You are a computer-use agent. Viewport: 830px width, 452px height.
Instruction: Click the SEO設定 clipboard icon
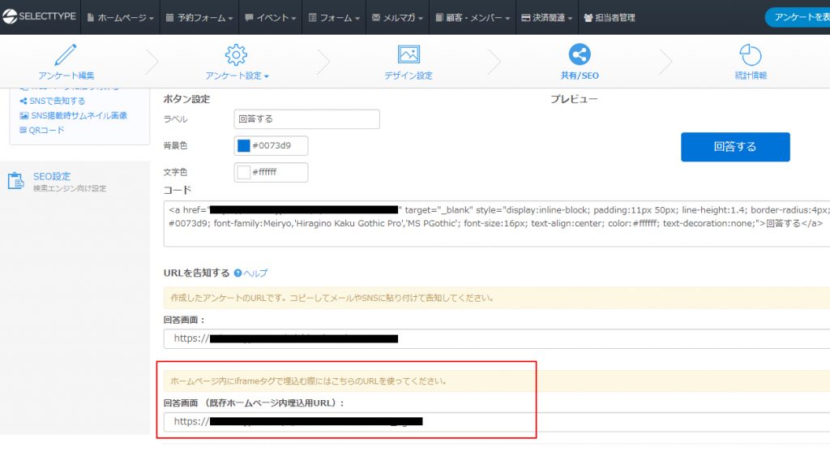point(16,180)
